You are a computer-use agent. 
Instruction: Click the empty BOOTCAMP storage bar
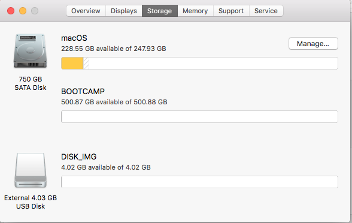click(x=199, y=116)
